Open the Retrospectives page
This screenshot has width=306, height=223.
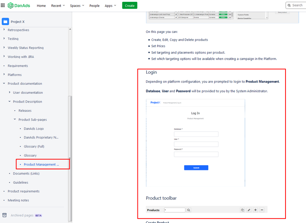click(18, 30)
